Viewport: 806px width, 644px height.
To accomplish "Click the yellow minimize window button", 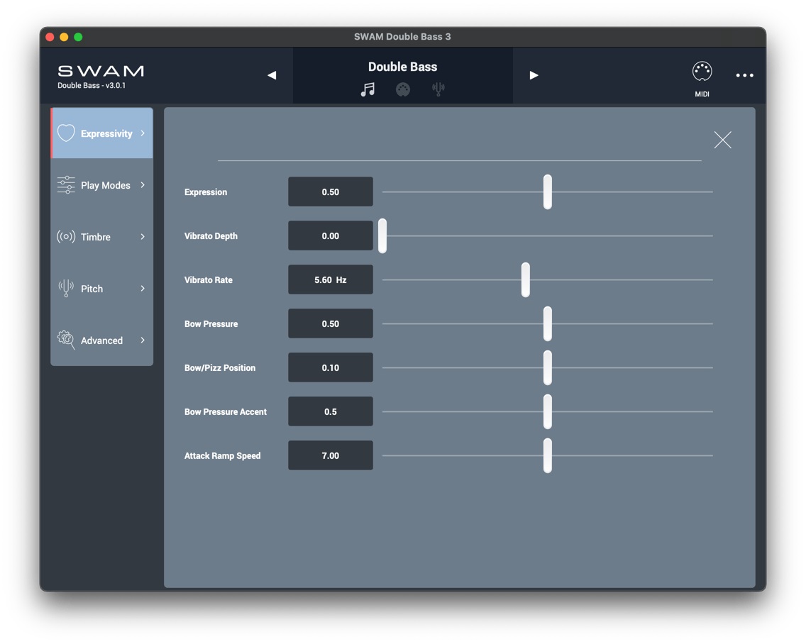I will (65, 37).
